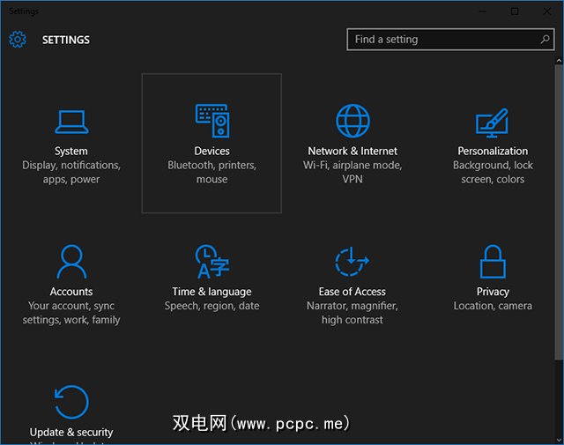The height and width of the screenshot is (445, 564).
Task: Open the Update & security refresh icon
Action: pyautogui.click(x=70, y=402)
